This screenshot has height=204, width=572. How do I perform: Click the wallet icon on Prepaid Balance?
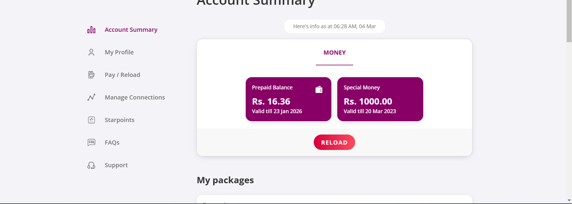click(x=319, y=89)
